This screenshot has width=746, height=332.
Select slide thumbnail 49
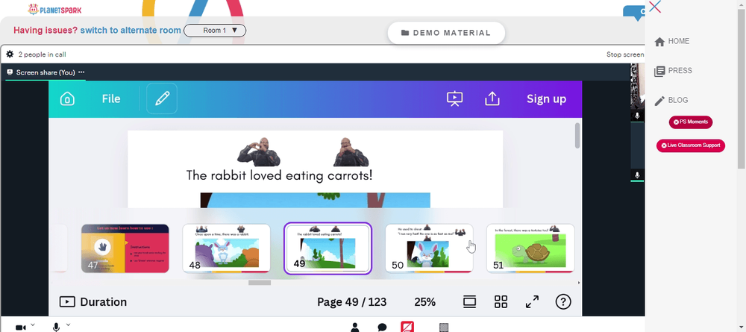pyautogui.click(x=327, y=248)
